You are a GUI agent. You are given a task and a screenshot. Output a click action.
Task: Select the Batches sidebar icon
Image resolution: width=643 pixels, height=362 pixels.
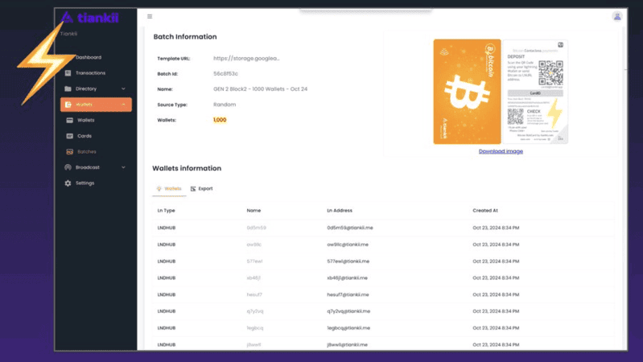[70, 152]
